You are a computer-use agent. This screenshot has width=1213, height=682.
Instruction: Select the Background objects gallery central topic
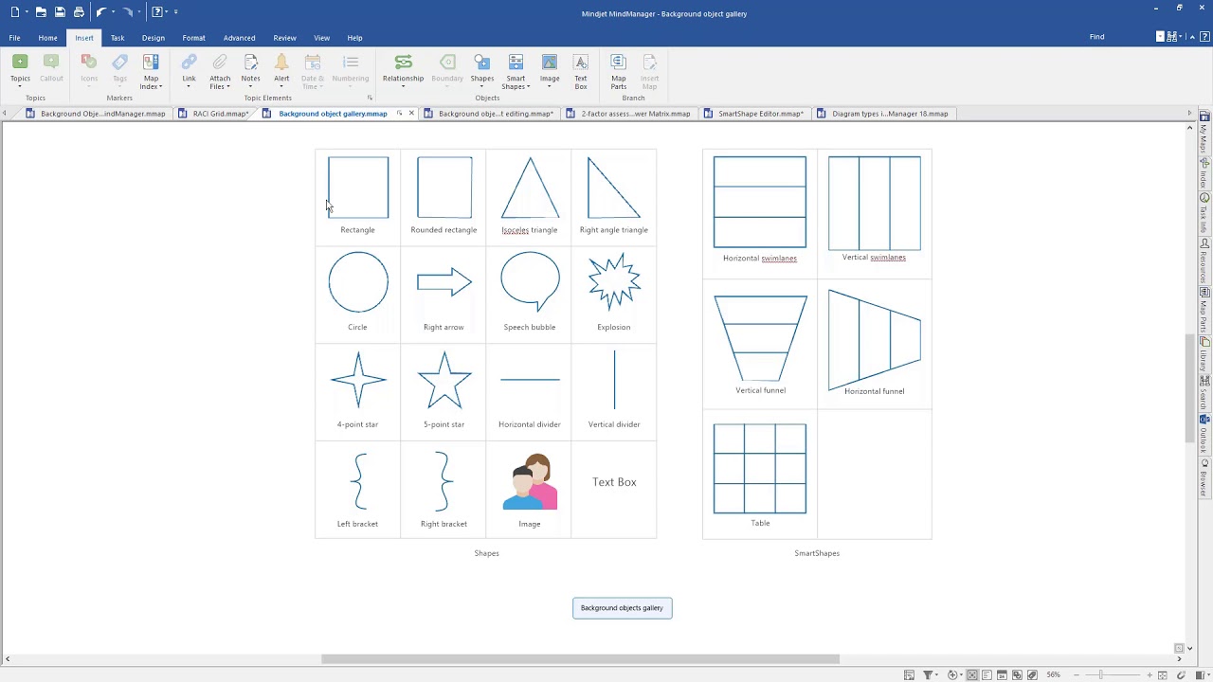click(622, 608)
